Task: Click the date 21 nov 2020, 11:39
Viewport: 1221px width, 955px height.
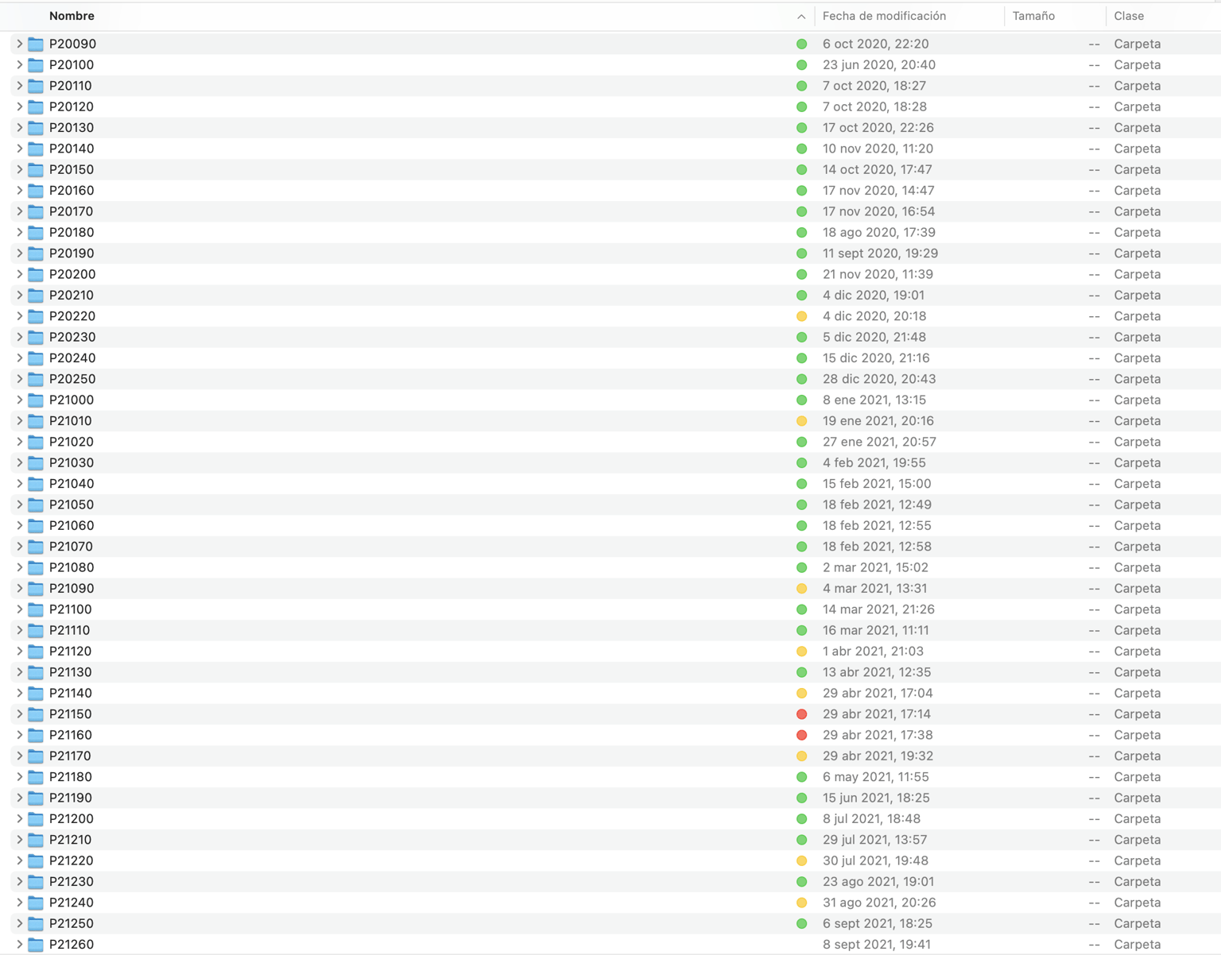Action: pos(878,274)
